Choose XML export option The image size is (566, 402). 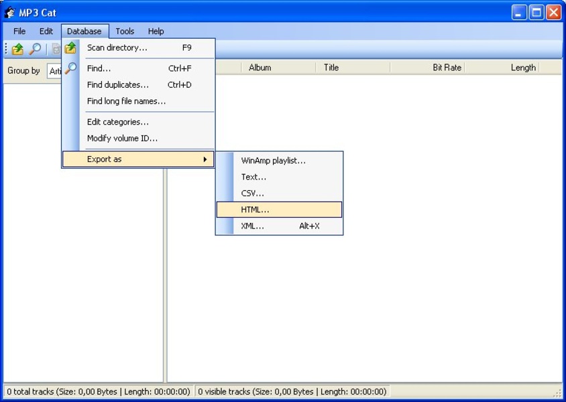(x=252, y=226)
